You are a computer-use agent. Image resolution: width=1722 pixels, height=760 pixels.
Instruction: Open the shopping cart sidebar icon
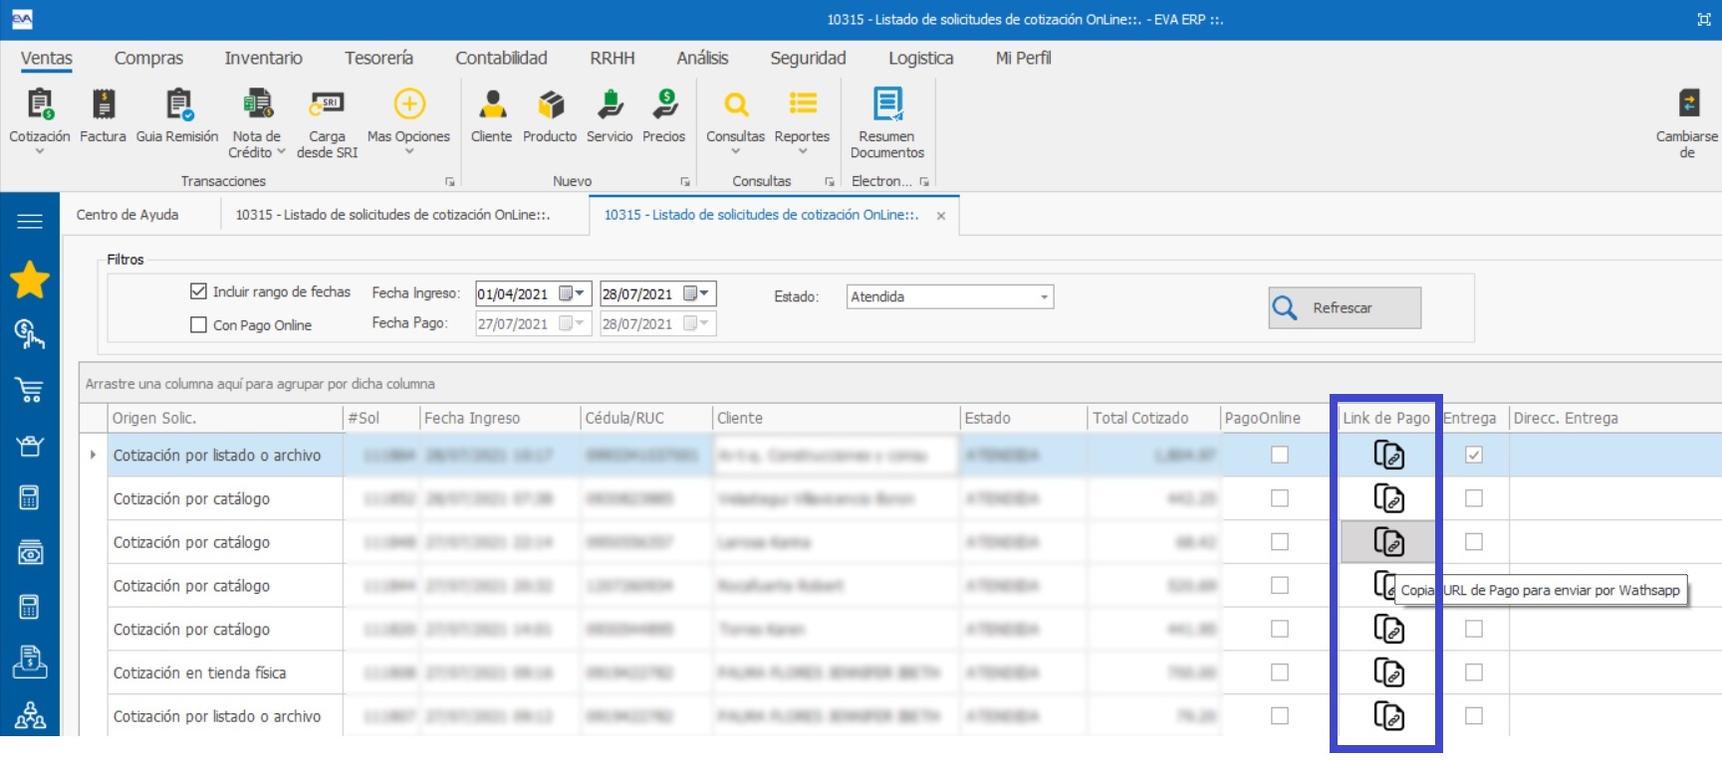30,390
